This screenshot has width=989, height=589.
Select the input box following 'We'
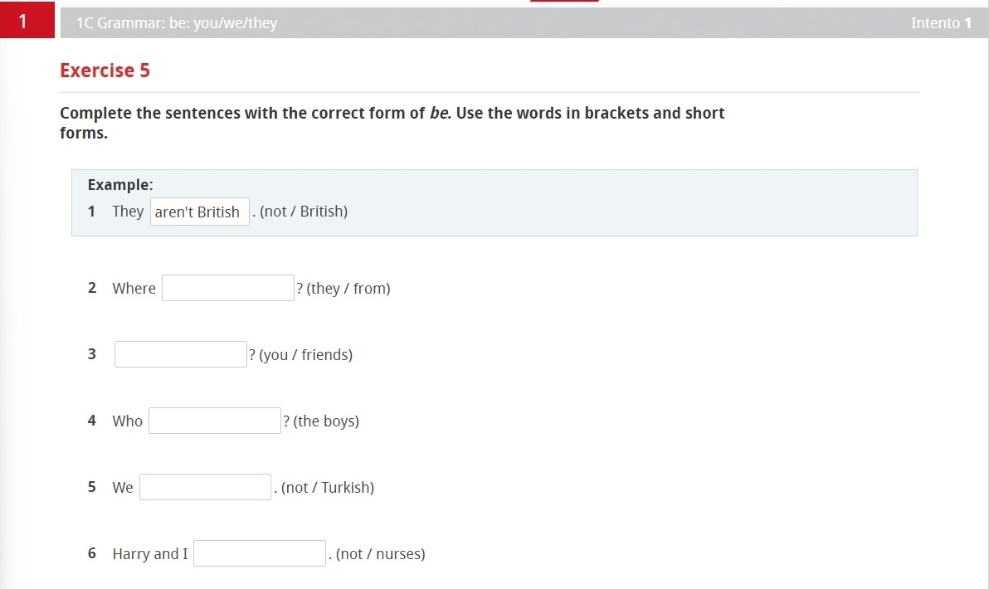[206, 488]
